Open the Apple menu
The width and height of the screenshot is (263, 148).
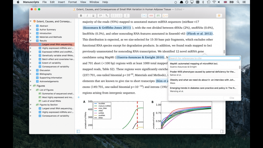tap(18, 2)
